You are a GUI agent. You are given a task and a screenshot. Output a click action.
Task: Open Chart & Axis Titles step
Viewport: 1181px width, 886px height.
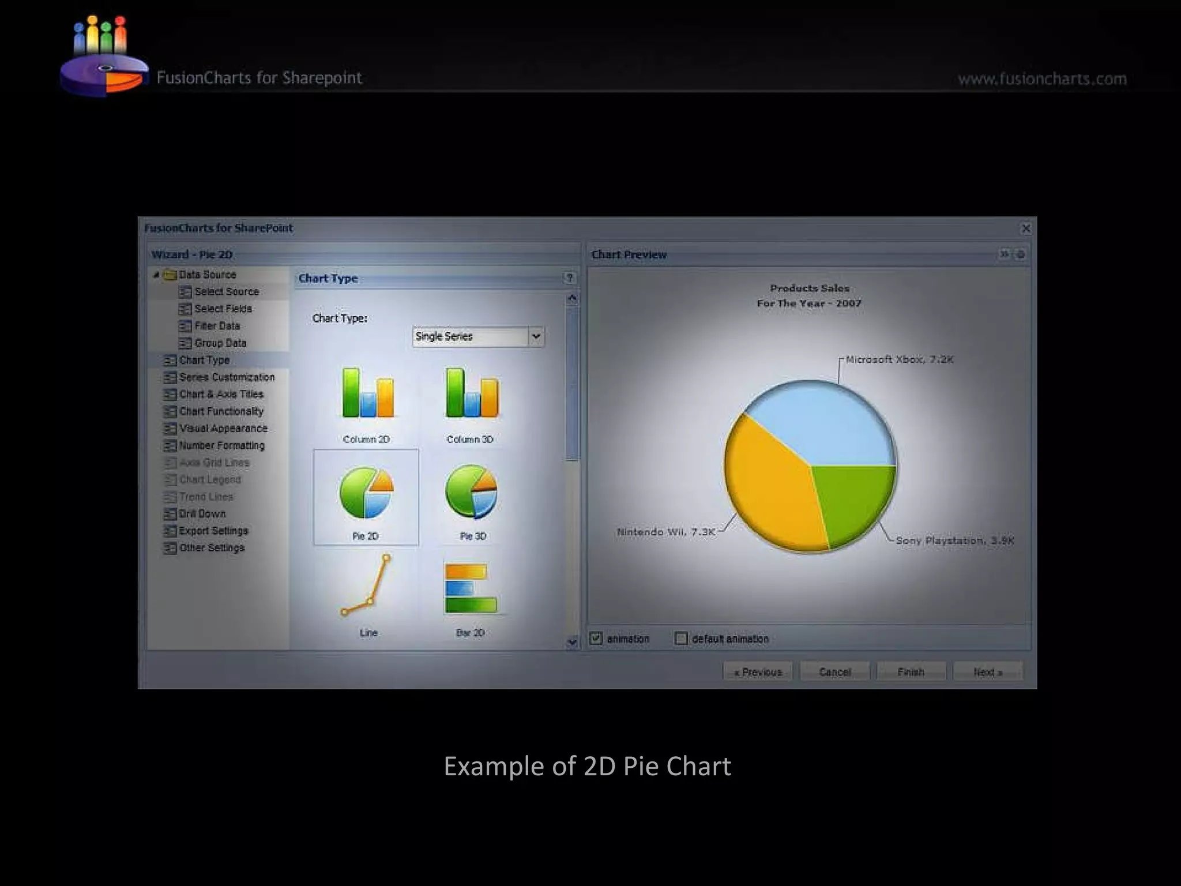tap(213, 395)
